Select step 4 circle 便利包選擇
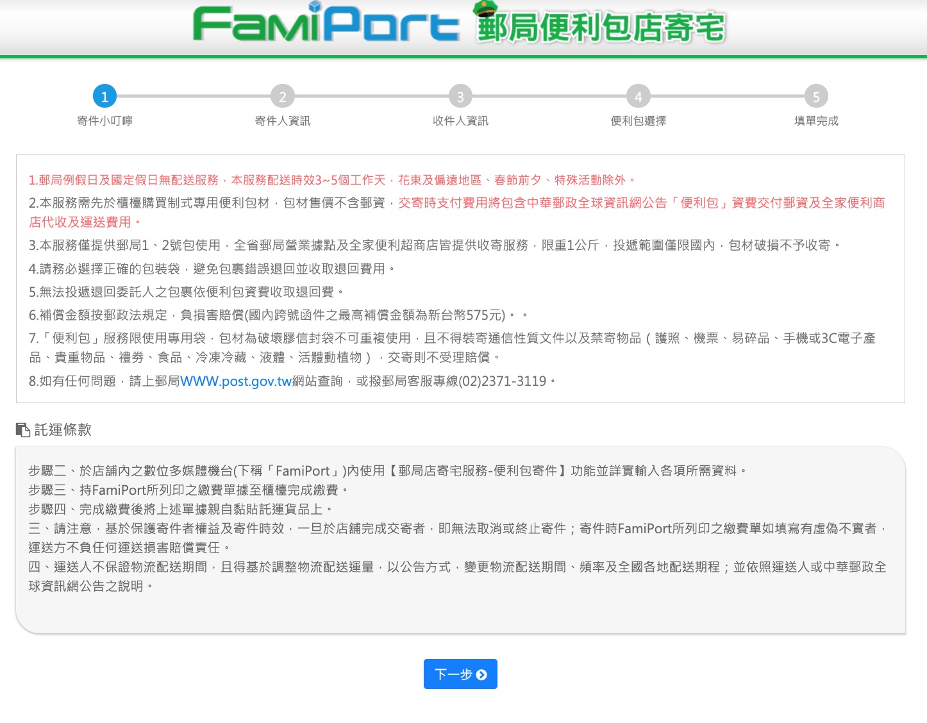Image resolution: width=927 pixels, height=723 pixels. pos(639,97)
